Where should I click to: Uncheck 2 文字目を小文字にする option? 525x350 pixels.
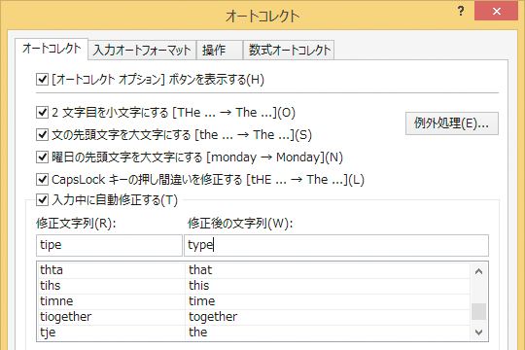click(x=42, y=112)
